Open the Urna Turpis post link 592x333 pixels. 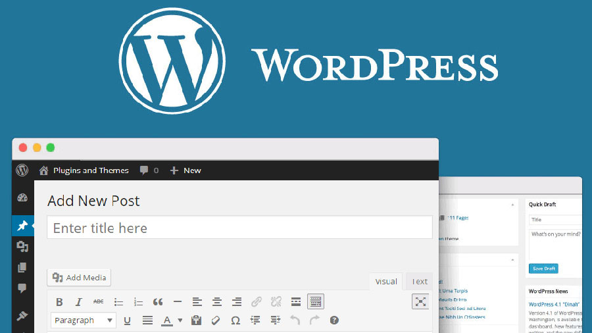pos(453,291)
